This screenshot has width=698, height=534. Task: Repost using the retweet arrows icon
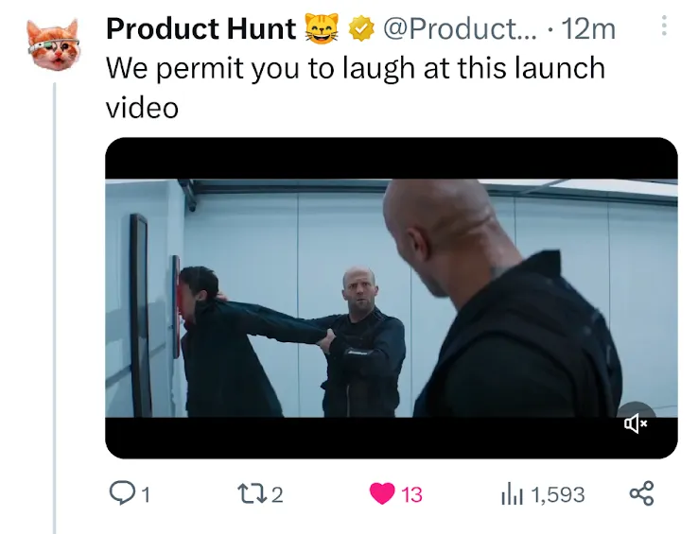[x=252, y=492]
